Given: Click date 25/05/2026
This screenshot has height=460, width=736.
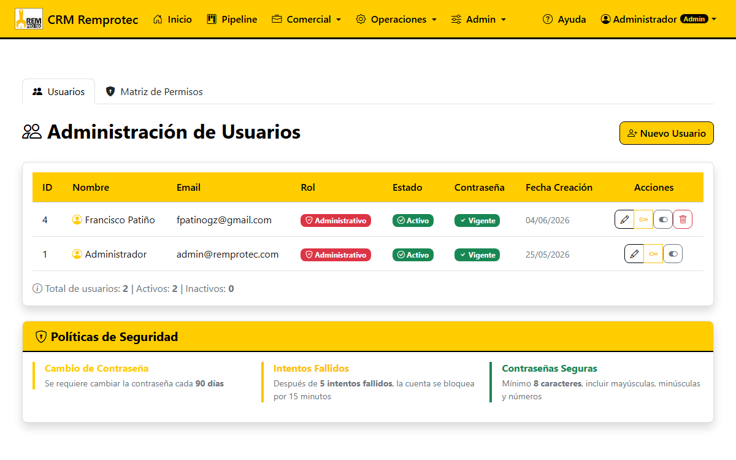Looking at the screenshot, I should click(x=547, y=255).
